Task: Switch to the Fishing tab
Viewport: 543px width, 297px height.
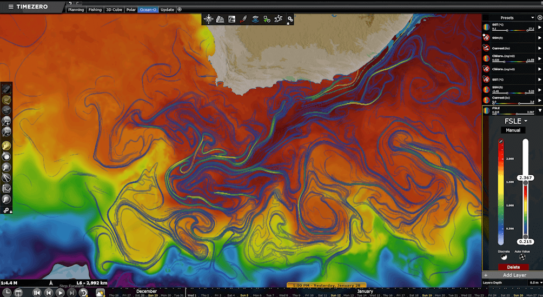Action: pos(95,10)
